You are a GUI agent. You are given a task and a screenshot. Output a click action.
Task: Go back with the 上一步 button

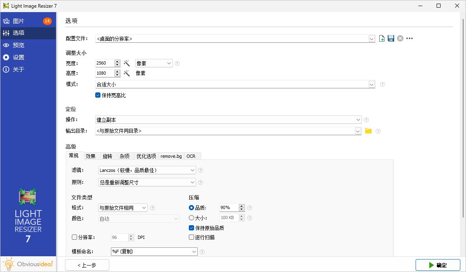[x=87, y=265]
